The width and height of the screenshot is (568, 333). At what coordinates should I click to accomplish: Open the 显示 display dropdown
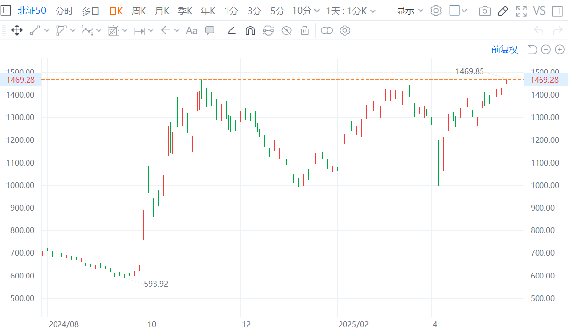point(410,11)
